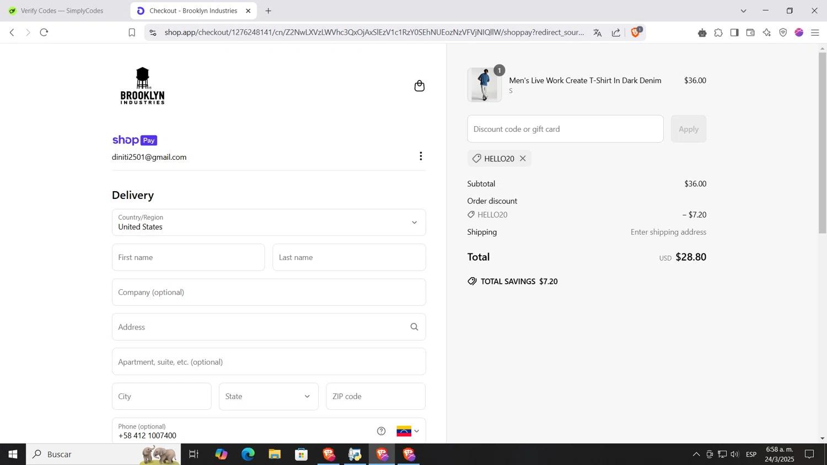This screenshot has height=465, width=827.
Task: Open Microsoft Edge from the taskbar
Action: coord(248,454)
